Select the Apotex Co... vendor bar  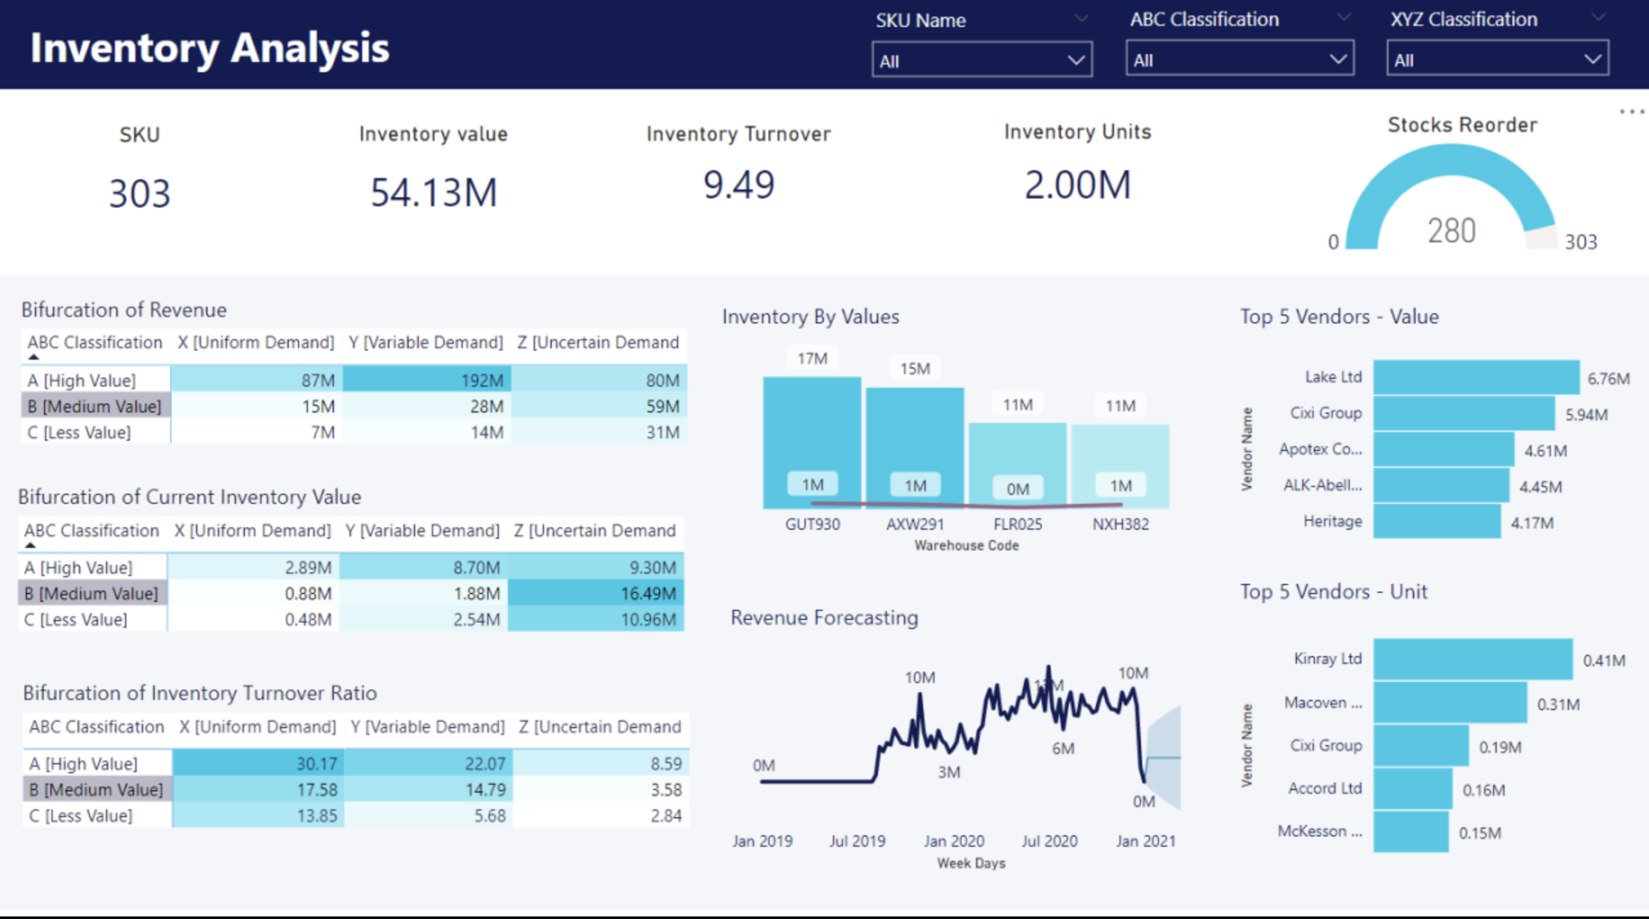coord(1443,449)
